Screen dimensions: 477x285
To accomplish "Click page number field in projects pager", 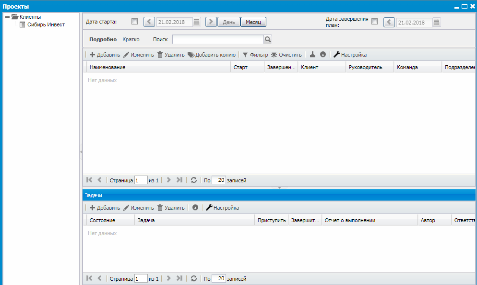I will (141, 180).
